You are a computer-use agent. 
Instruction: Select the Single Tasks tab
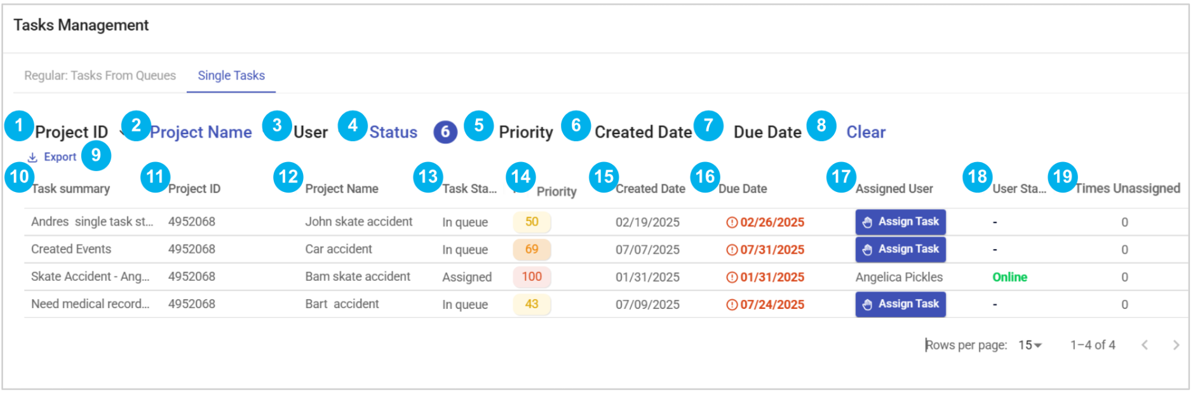point(231,76)
